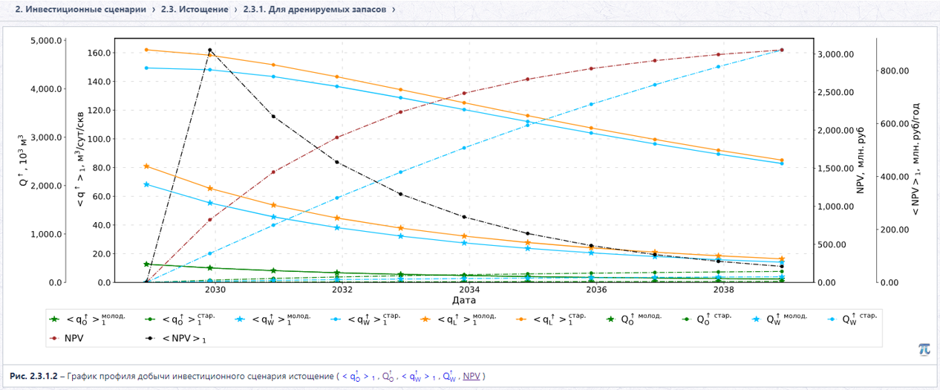This screenshot has width=940, height=390.
Task: Expand chevron after '2.3.1. Для дренируемых запасов'
Action: pos(394,10)
